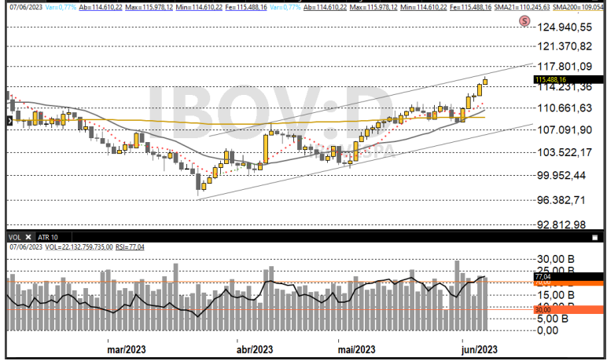This screenshot has height=361, width=607.
Task: Click the jun/2023 date axis label
Action: coord(480,350)
